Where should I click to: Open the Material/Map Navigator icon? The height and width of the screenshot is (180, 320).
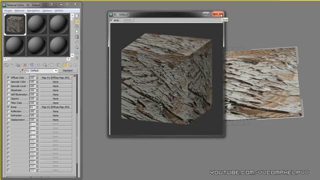point(76,58)
